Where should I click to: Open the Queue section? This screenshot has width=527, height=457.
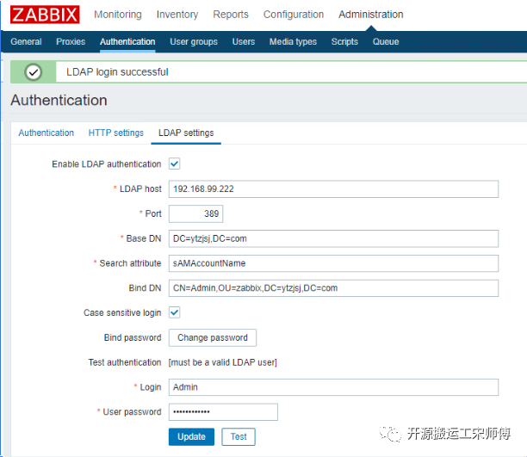pyautogui.click(x=386, y=41)
